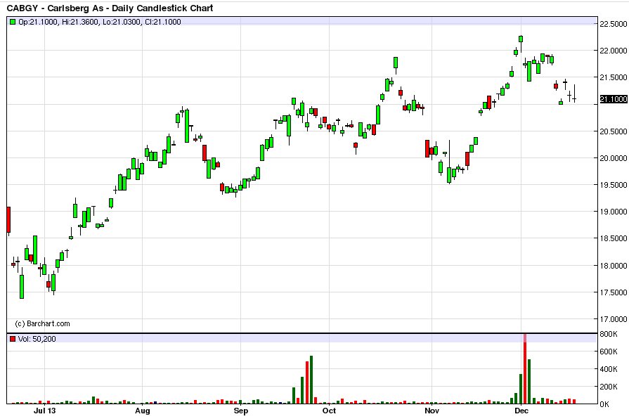
Task: Click the 800K volume axis label
Action: (609, 334)
